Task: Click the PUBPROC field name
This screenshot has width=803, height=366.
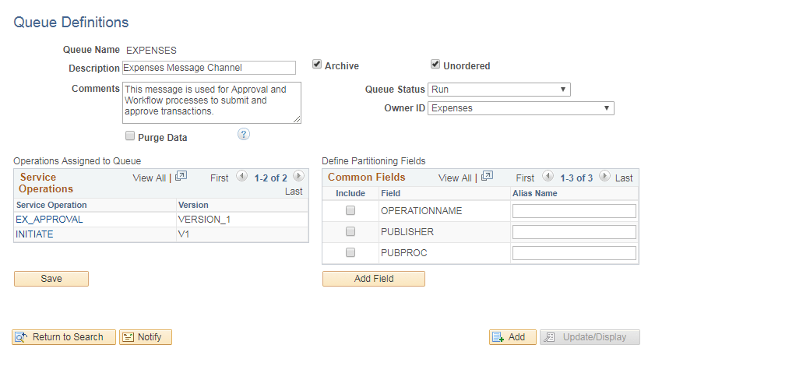Action: tap(403, 253)
